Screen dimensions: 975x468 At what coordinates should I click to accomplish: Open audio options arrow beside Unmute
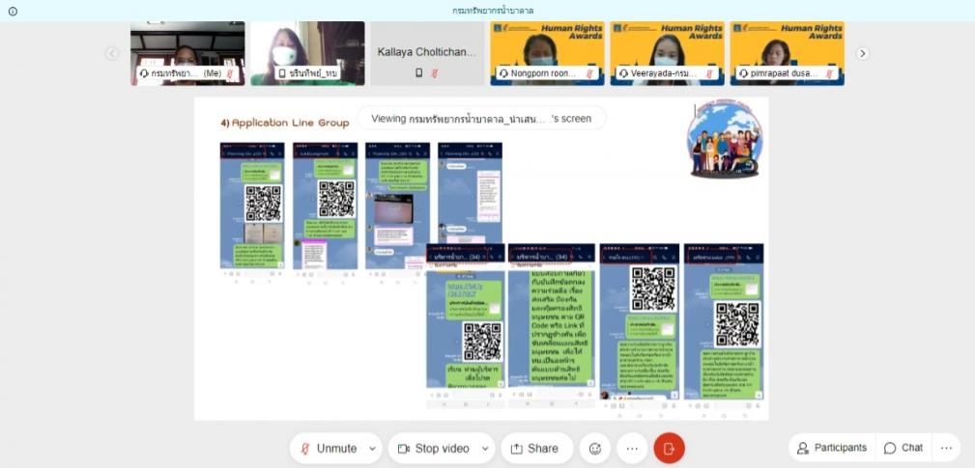[x=372, y=448]
